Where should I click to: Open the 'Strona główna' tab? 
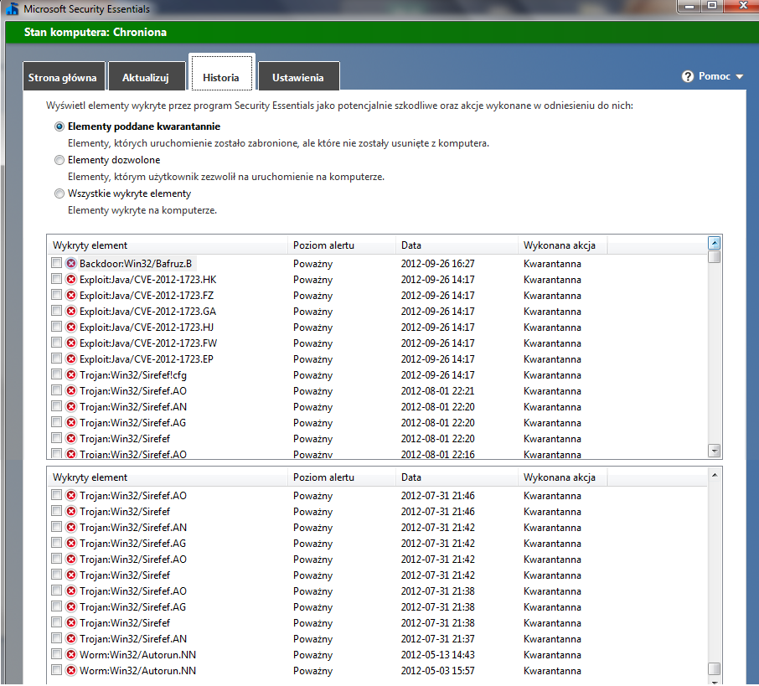coord(64,76)
